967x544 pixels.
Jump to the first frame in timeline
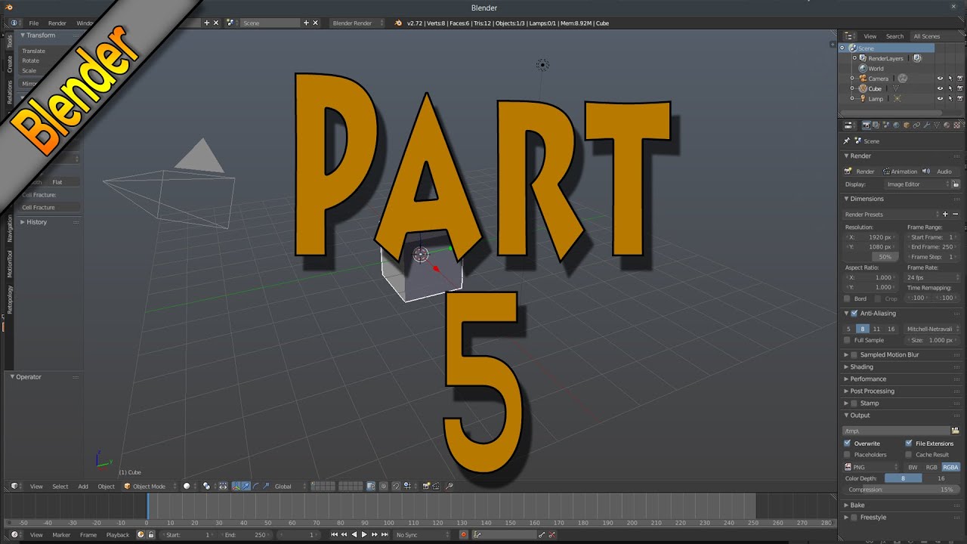coord(335,535)
